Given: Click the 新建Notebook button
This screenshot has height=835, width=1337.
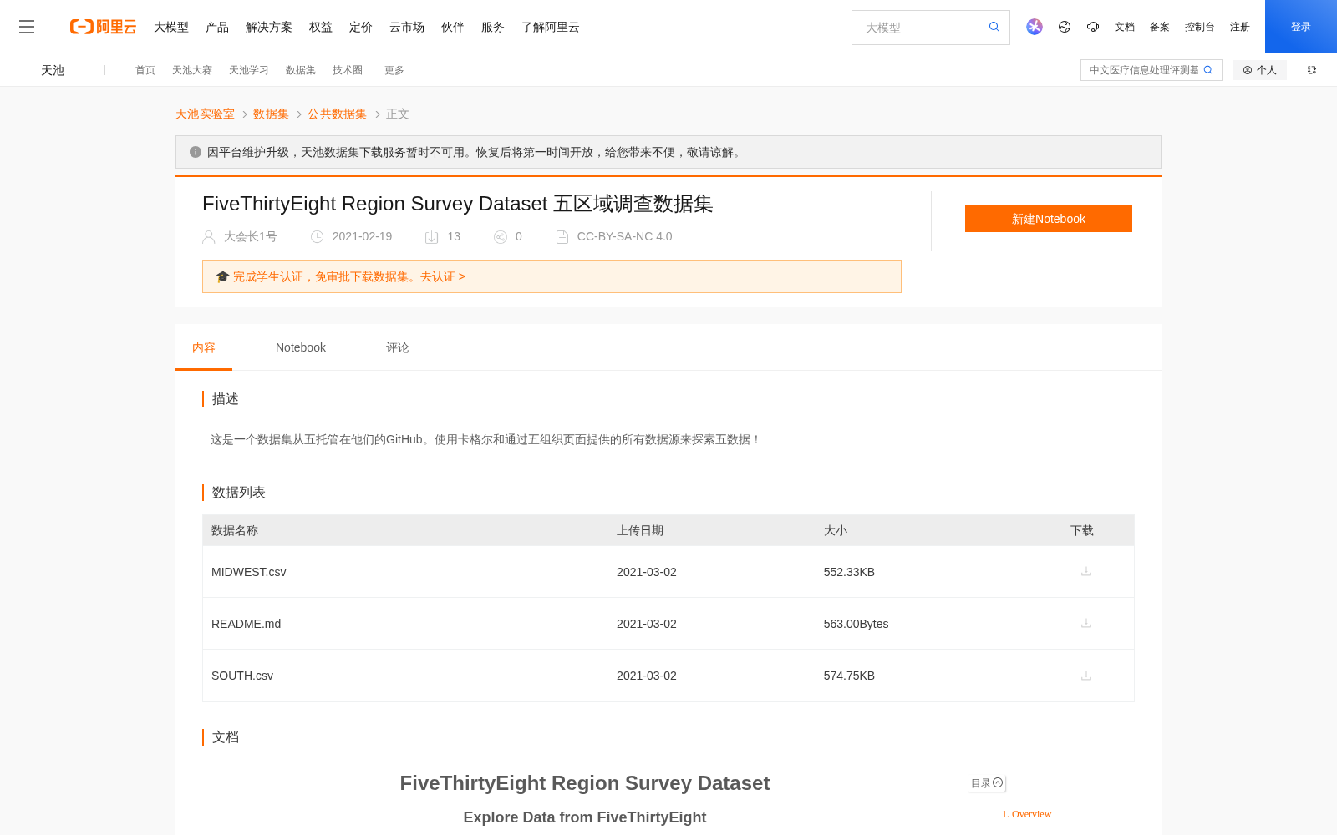Looking at the screenshot, I should 1049,219.
